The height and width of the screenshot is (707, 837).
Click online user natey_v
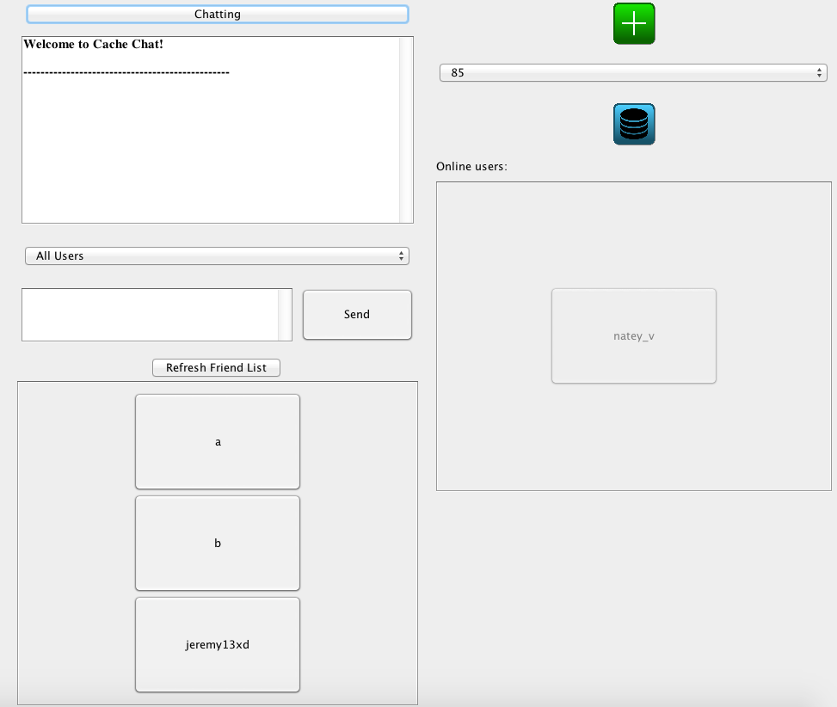(633, 336)
